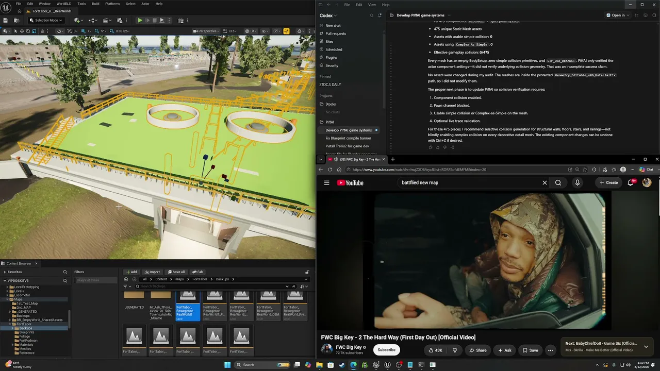
Task: Select the FWC Big Key browser tab
Action: point(356,159)
